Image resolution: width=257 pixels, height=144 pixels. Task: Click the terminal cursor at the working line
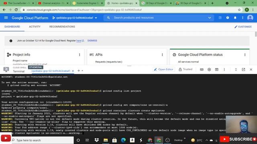point(83,133)
